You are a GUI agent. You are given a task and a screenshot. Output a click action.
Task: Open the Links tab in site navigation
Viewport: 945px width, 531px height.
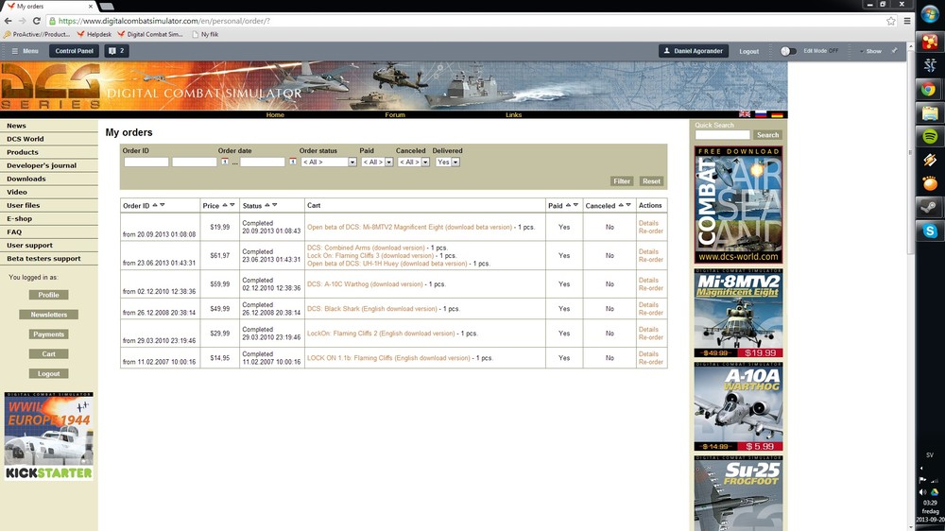point(513,114)
